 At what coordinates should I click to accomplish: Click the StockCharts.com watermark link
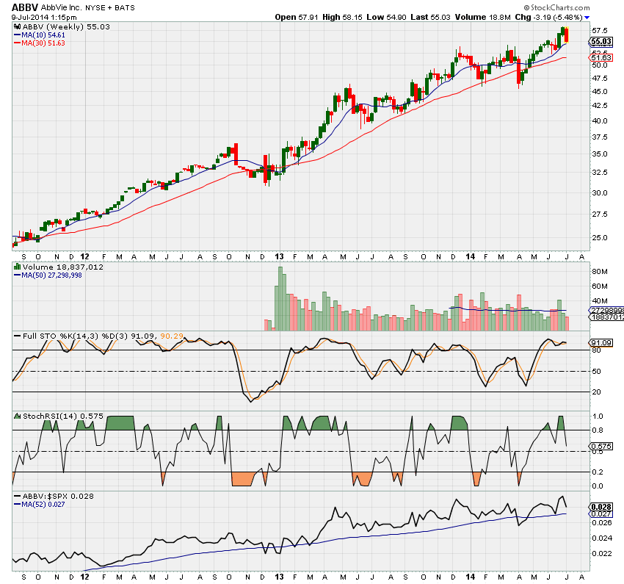[x=556, y=7]
